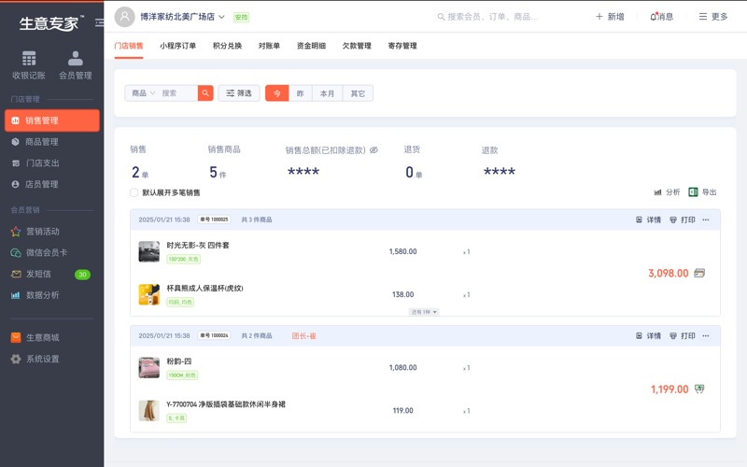The width and height of the screenshot is (747, 467).
Task: Toggle 默认展开多笔销售 checkbox
Action: click(134, 192)
